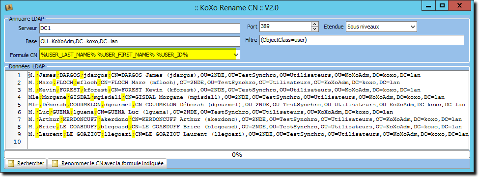The width and height of the screenshot is (479, 177).
Task: Focus the Serveur input field
Action: pos(140,28)
